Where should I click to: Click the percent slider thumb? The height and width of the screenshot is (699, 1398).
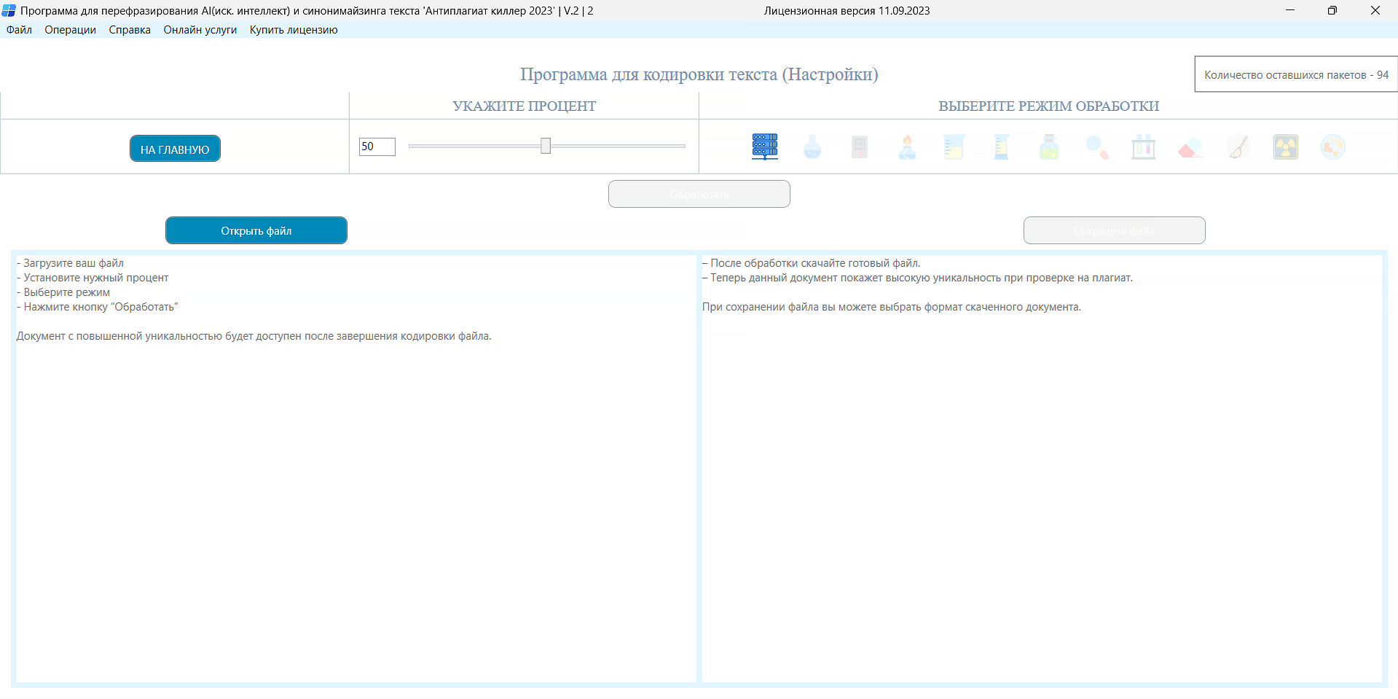[546, 146]
